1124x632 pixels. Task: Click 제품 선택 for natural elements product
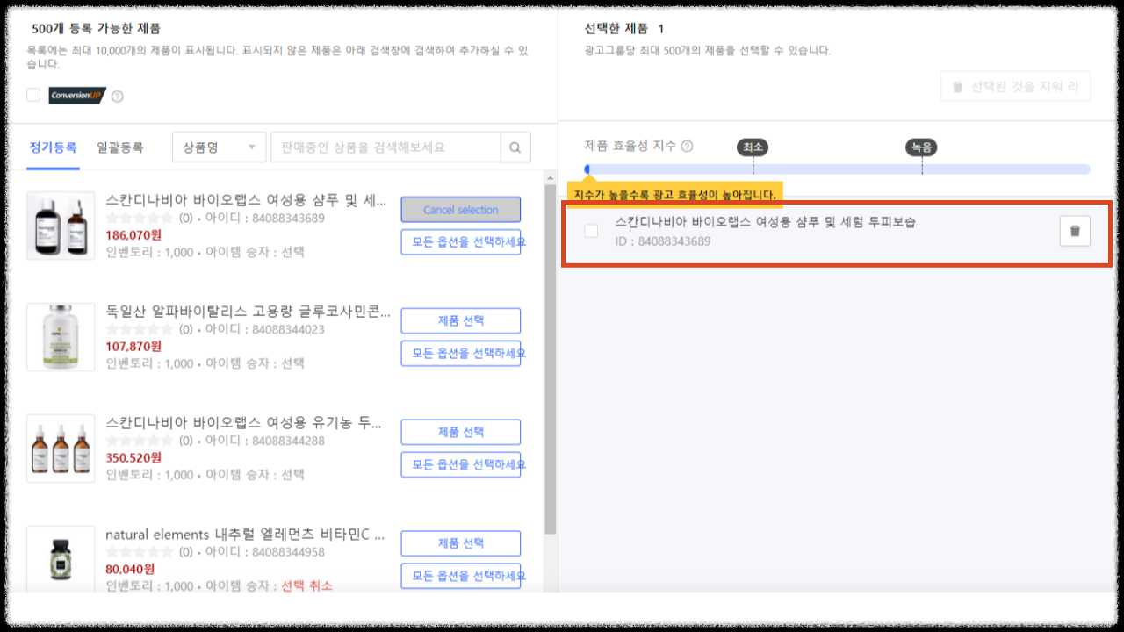(x=461, y=543)
